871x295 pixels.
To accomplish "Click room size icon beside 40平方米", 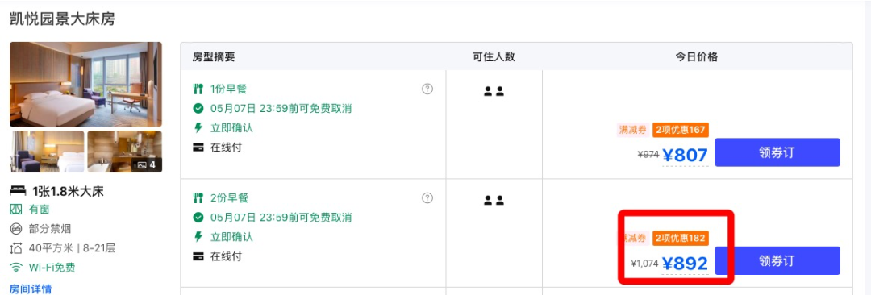I will (x=17, y=248).
